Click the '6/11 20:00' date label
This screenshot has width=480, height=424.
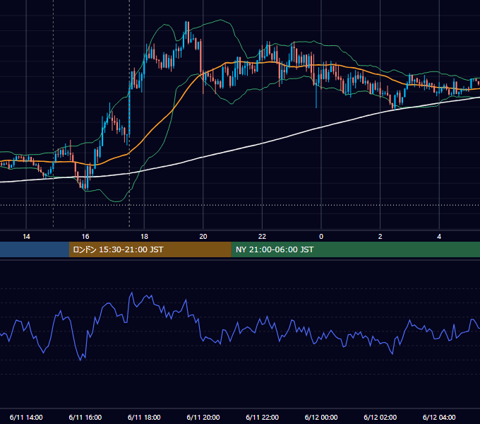[203, 417]
